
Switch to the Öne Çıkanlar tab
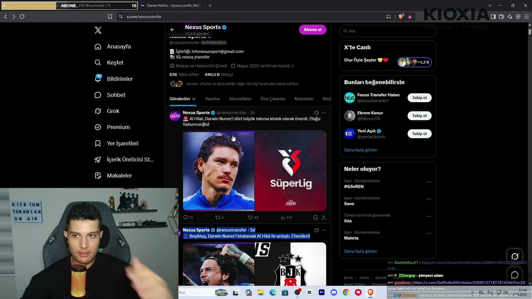273,99
